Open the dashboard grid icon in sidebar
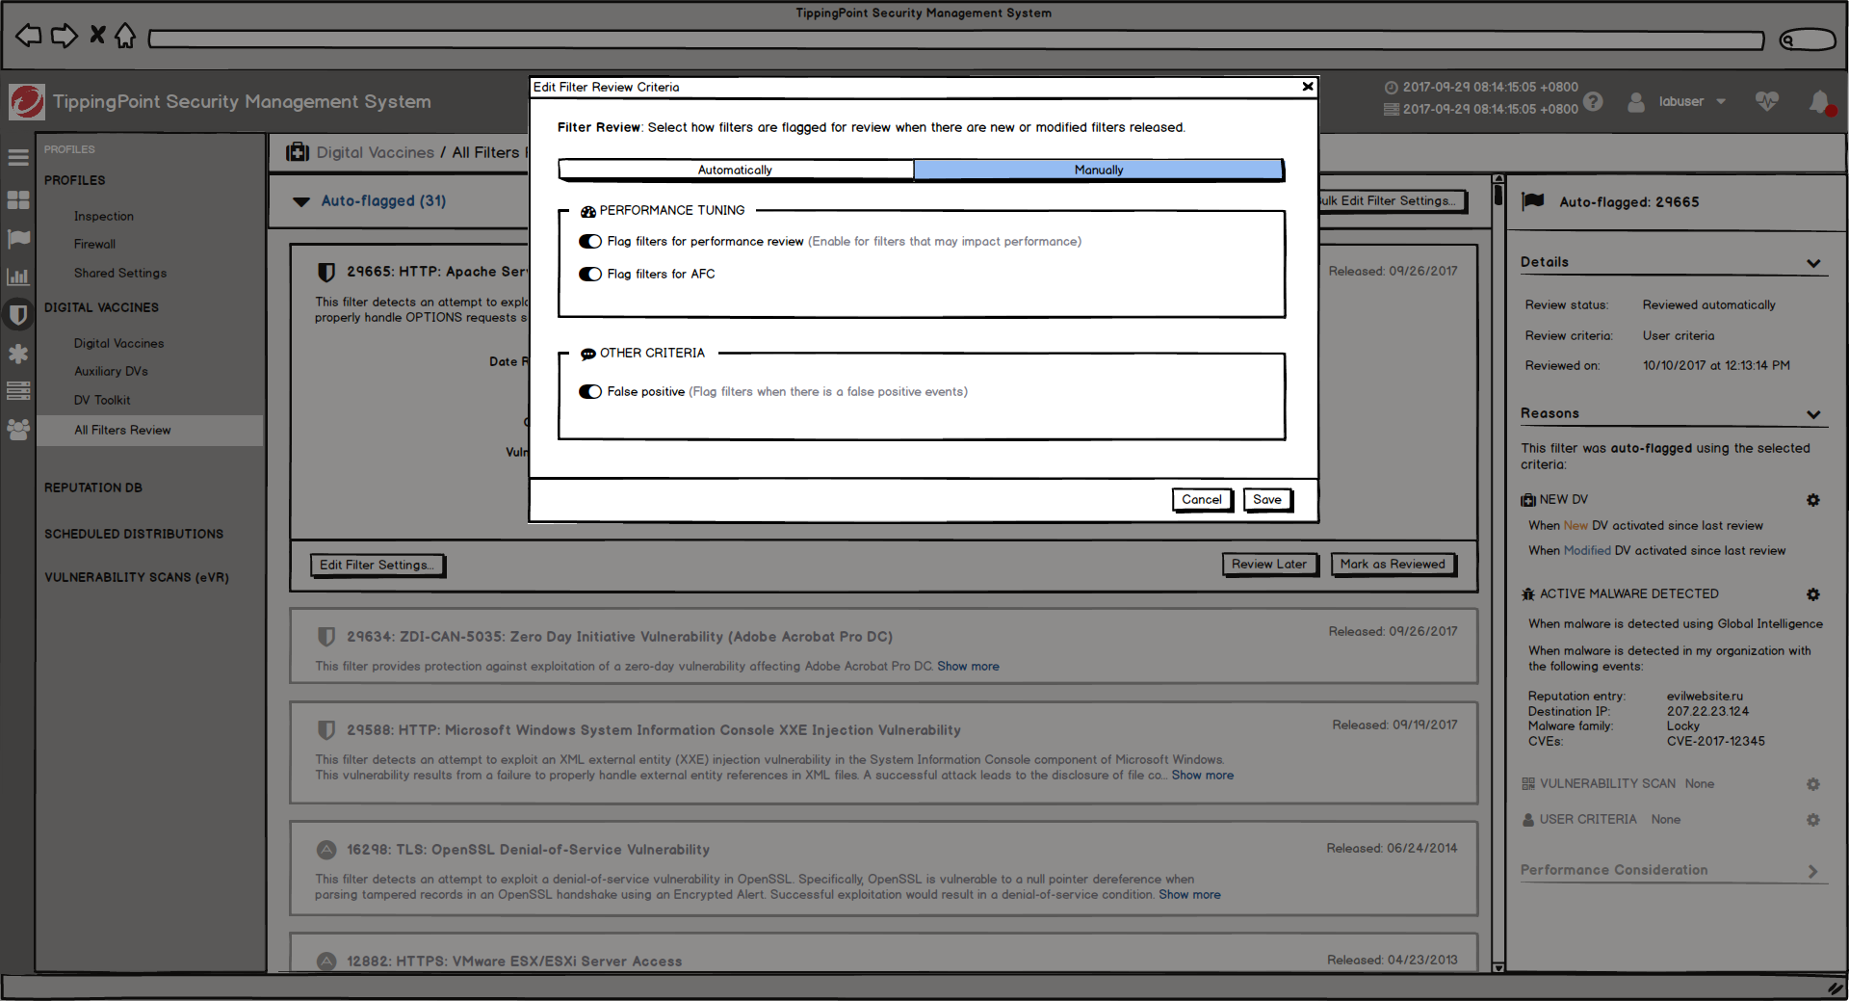1849x1001 pixels. [18, 199]
